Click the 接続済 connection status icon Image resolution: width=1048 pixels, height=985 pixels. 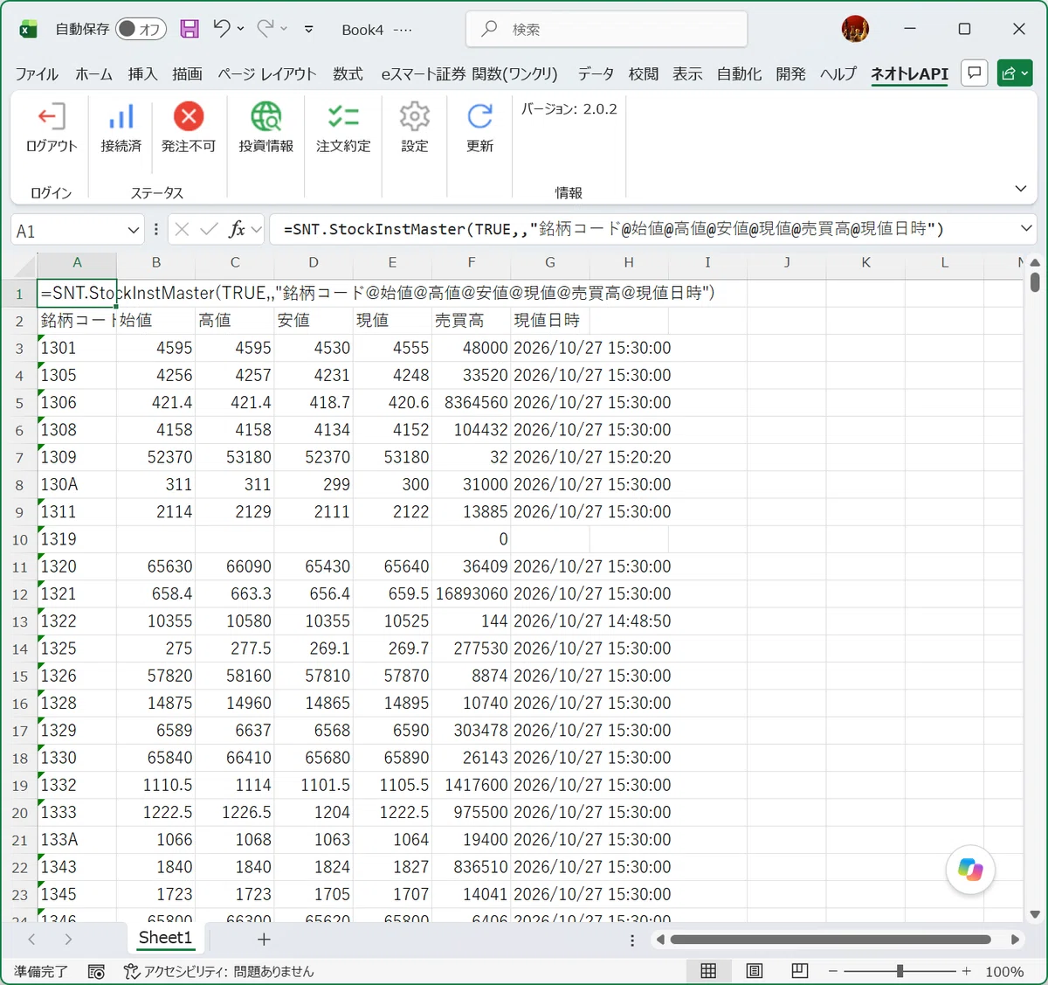[121, 117]
